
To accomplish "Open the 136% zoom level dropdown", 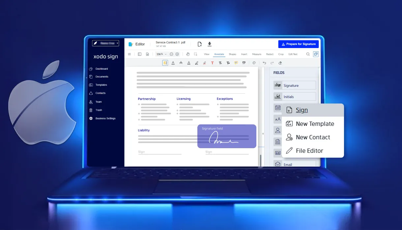I will [x=161, y=54].
